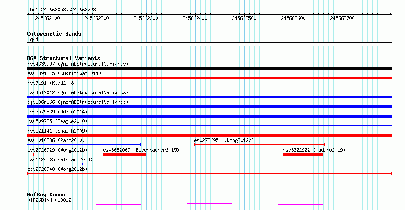Click ruler position 245662300
This screenshot has height=210, width=405.
click(146, 18)
